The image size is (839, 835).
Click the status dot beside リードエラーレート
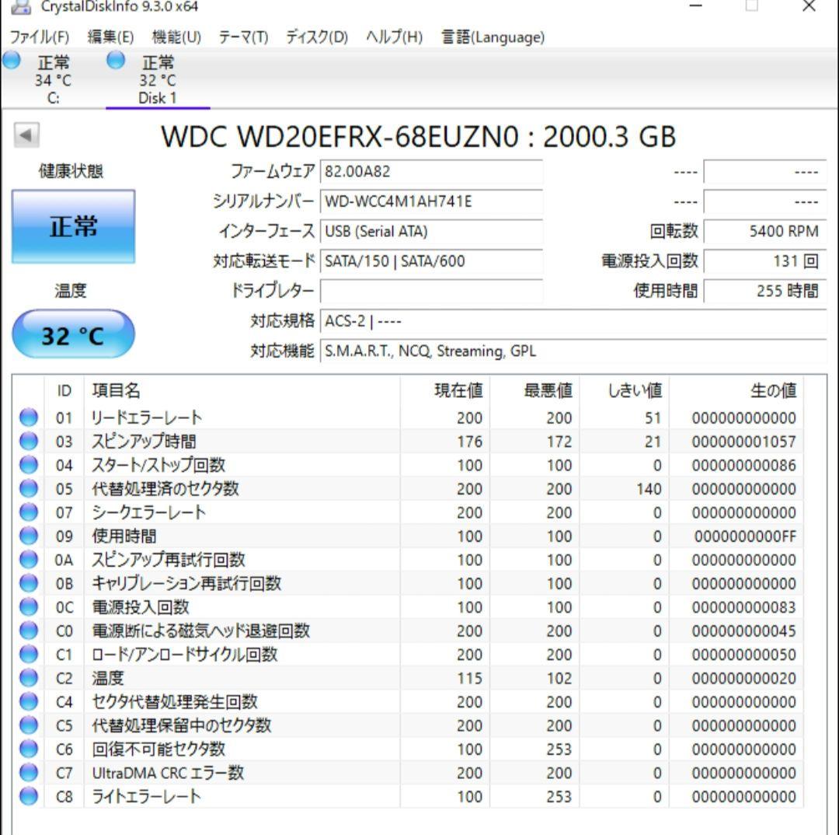tap(27, 417)
